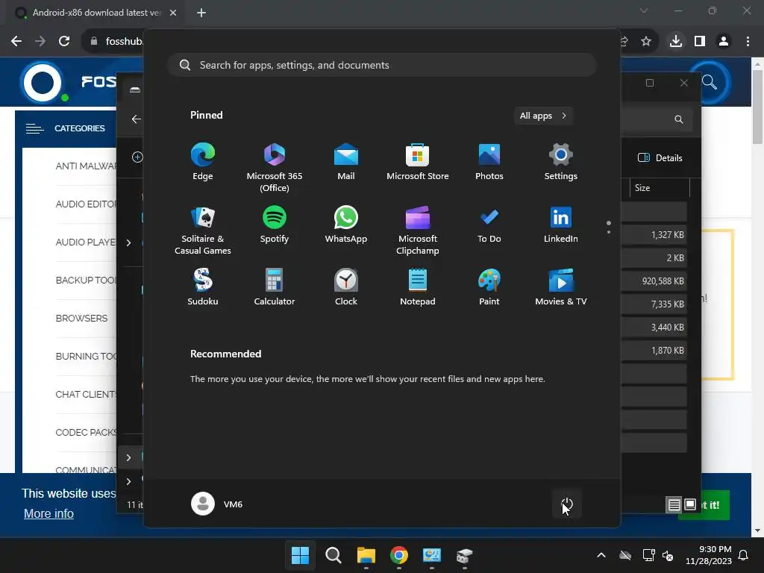Open a new Chrome tab
The height and width of the screenshot is (573, 764).
[201, 13]
